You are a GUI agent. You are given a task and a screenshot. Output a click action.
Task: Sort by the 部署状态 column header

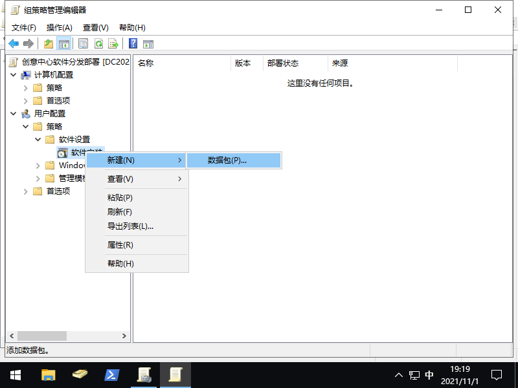coord(296,63)
